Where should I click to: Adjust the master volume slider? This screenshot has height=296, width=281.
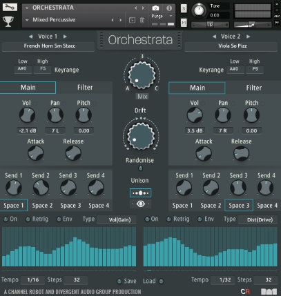[253, 24]
